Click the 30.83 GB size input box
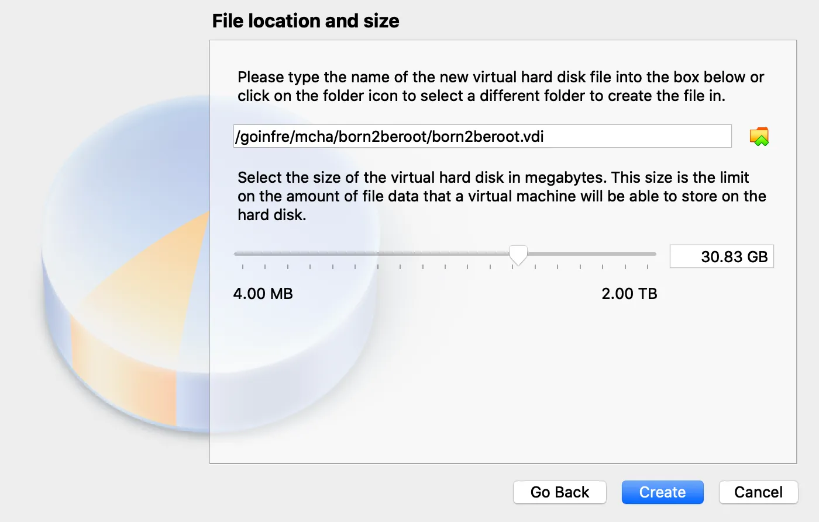 coord(721,257)
